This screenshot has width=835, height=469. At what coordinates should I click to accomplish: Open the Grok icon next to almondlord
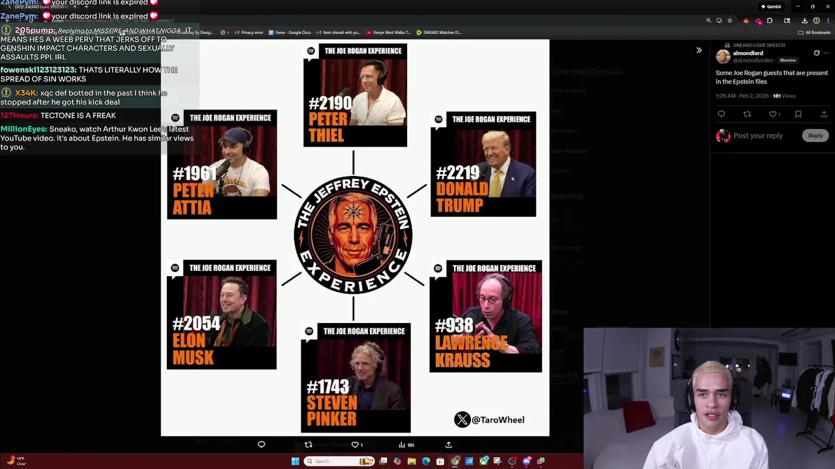817,53
